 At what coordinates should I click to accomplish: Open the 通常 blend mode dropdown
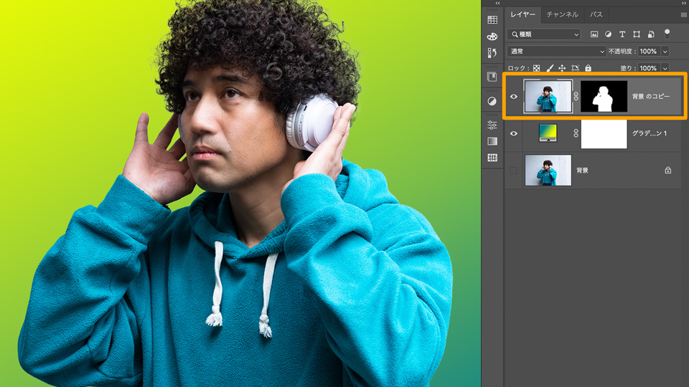556,52
